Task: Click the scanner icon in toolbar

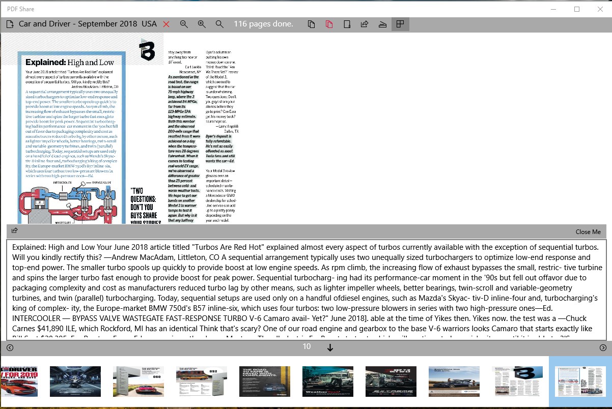Action: (x=382, y=24)
